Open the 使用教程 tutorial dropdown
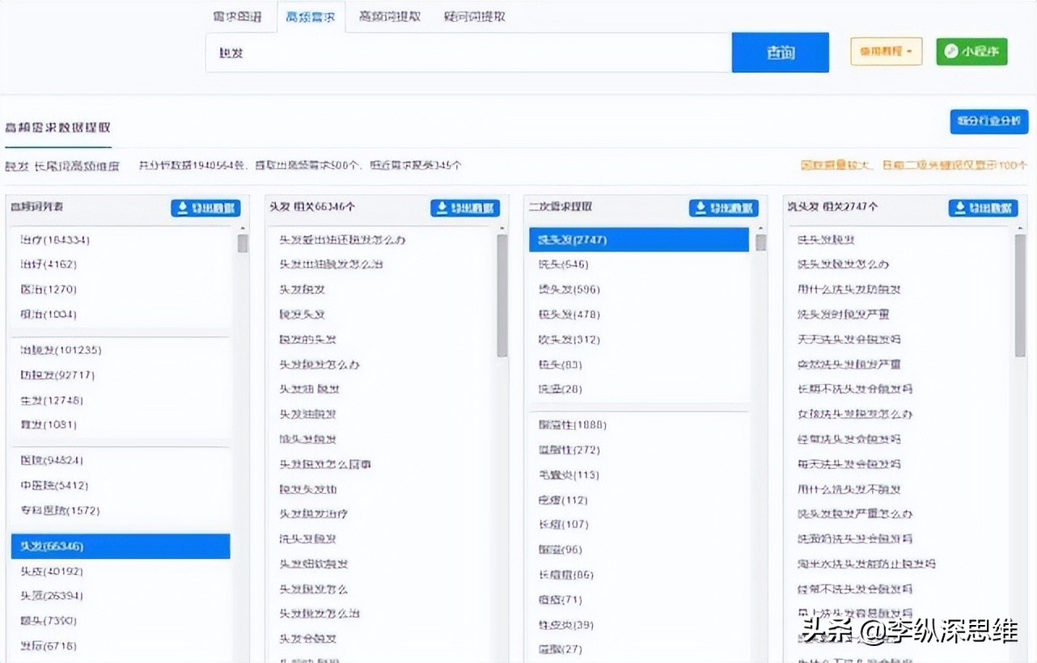Screen dimensions: 1037x663 886,50
